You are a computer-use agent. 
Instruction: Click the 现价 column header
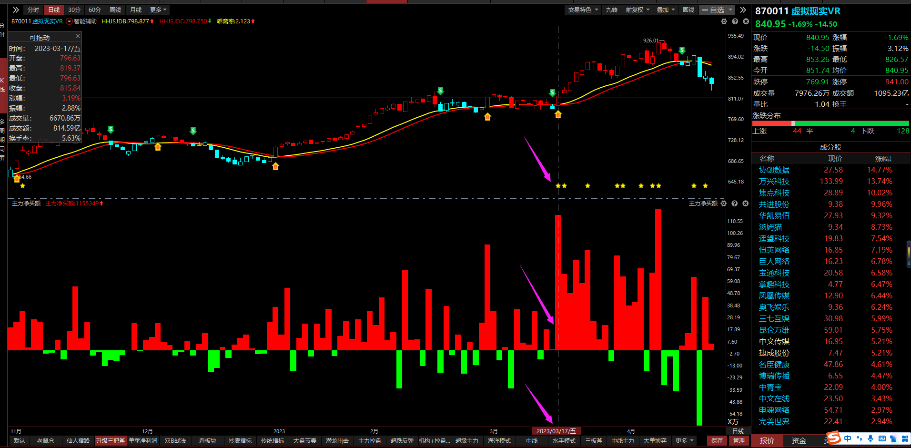click(x=835, y=159)
